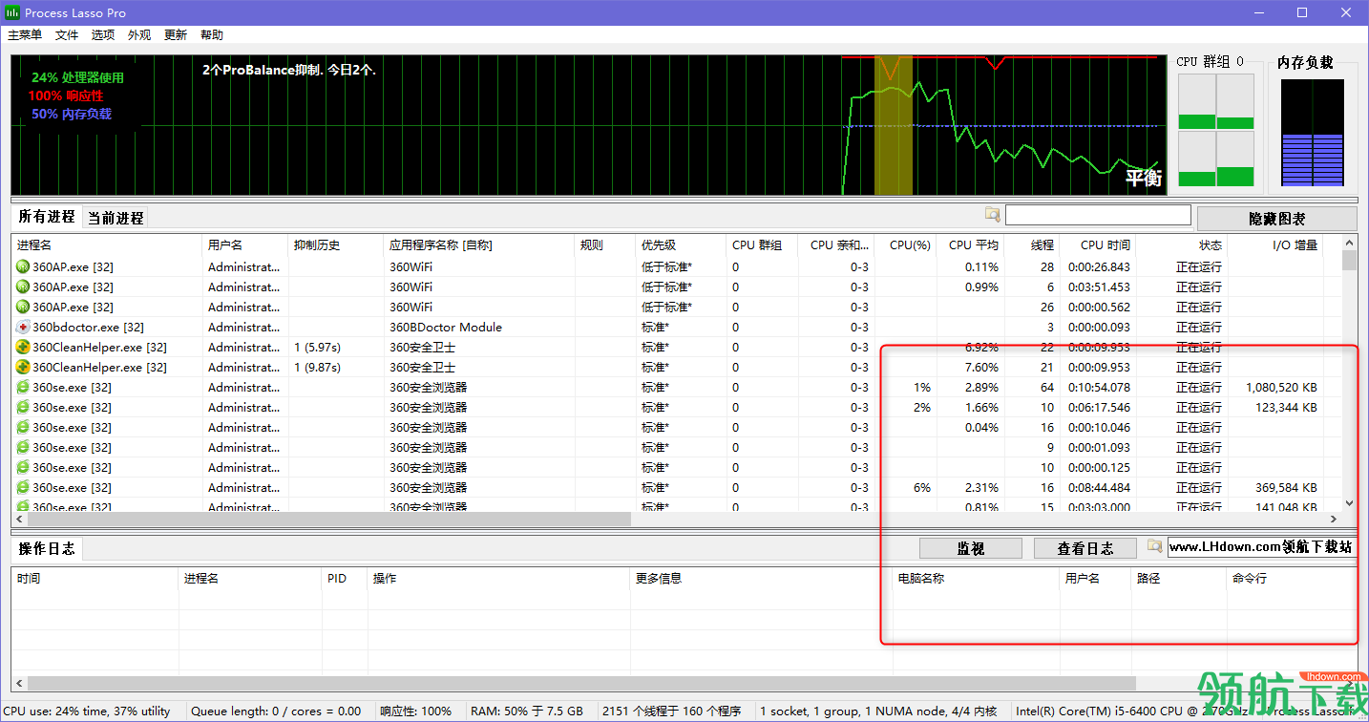
Task: Sort by the CPU 平均 column header
Action: [971, 245]
